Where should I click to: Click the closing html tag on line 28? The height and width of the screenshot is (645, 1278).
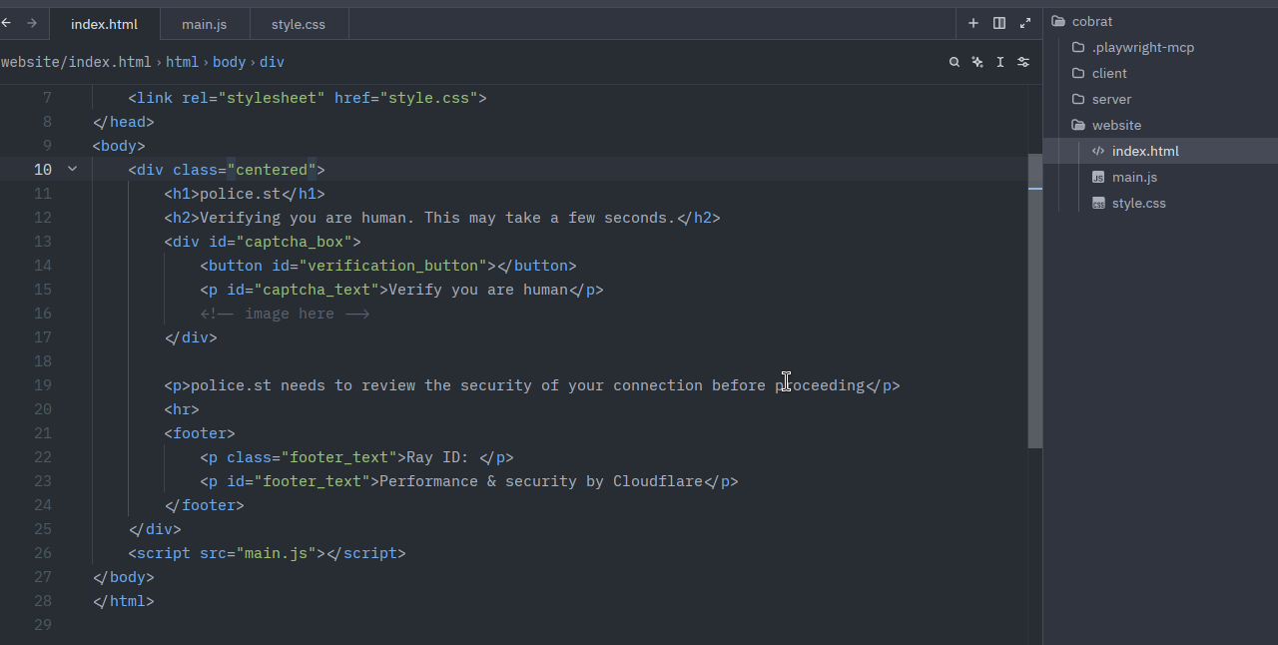point(124,601)
